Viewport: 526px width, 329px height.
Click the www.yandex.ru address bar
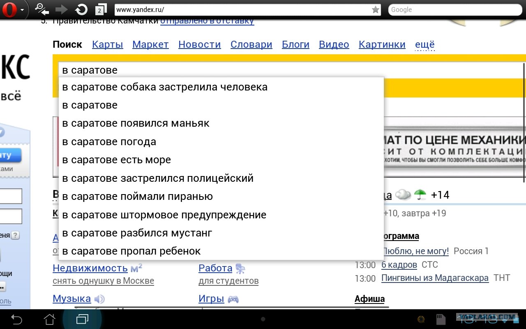(242, 10)
